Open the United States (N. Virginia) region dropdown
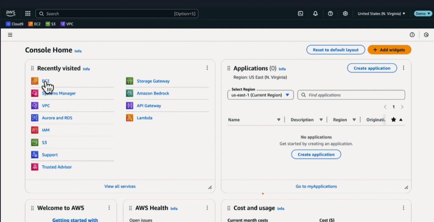Image resolution: width=434 pixels, height=222 pixels. click(x=381, y=14)
